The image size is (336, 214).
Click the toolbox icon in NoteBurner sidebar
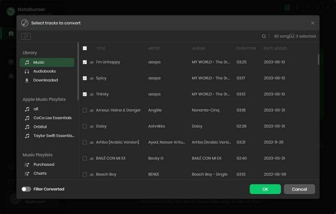(x=11, y=76)
